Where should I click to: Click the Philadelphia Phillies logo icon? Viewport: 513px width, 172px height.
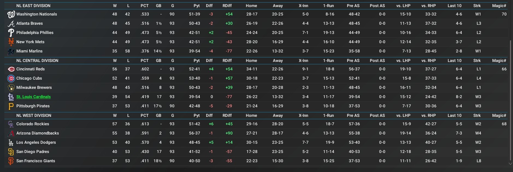11,33
